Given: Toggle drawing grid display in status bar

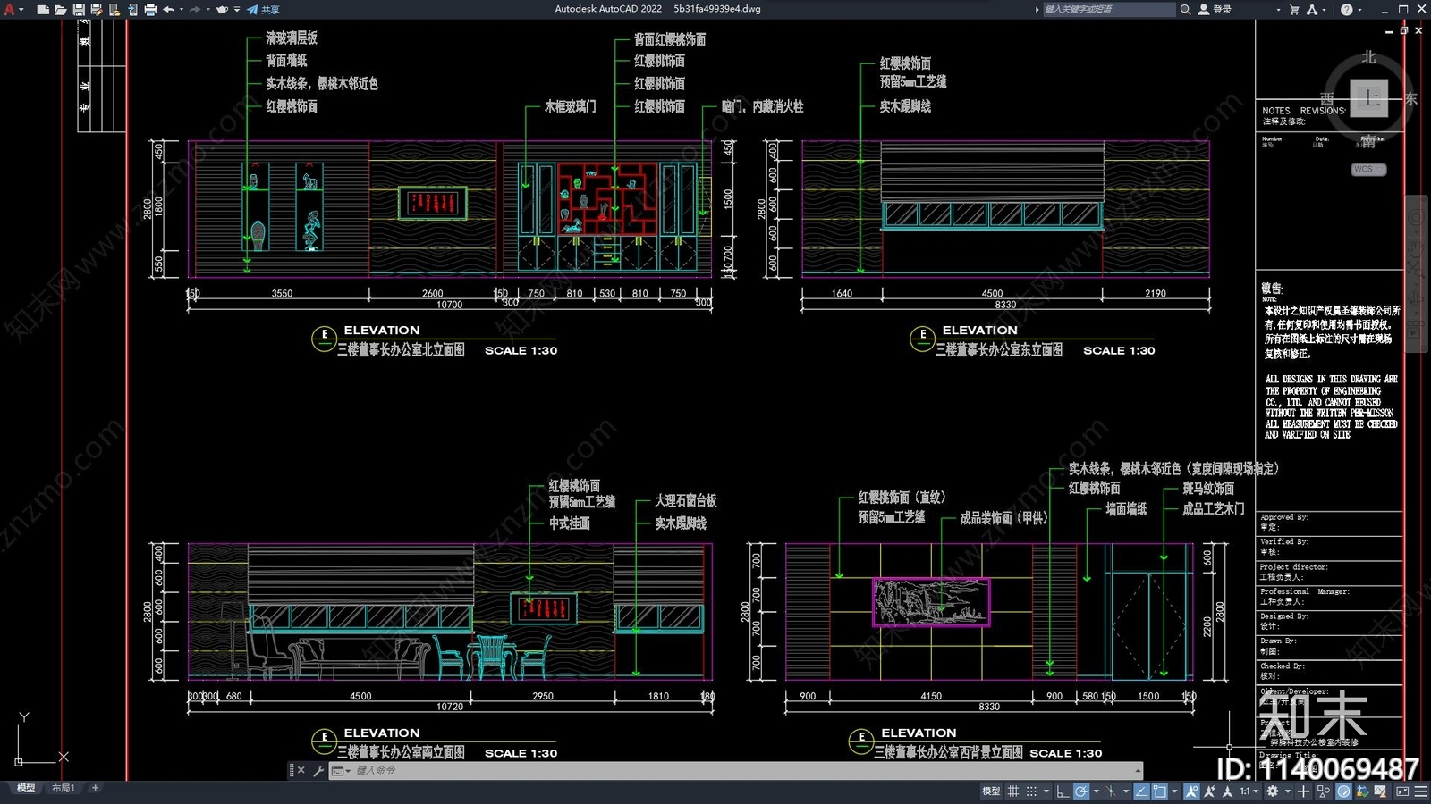Looking at the screenshot, I should coord(1012,791).
